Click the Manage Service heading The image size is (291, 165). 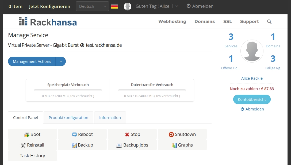pyautogui.click(x=28, y=35)
